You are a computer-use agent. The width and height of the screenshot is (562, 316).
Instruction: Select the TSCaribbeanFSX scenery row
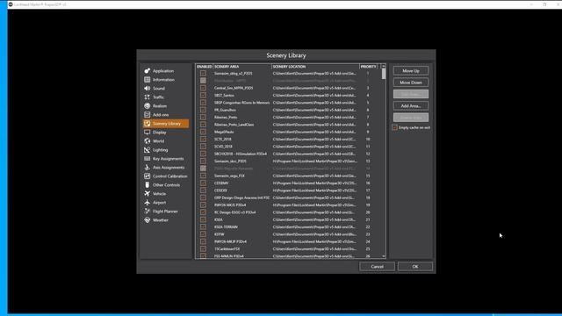[291, 248]
